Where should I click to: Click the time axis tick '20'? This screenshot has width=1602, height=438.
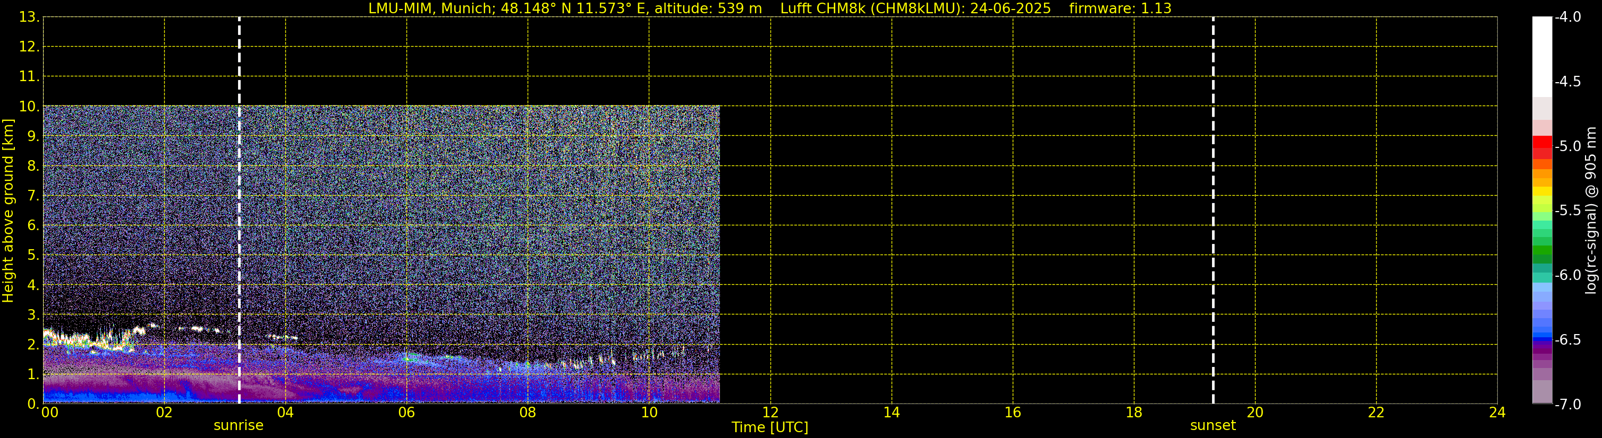(x=1255, y=413)
